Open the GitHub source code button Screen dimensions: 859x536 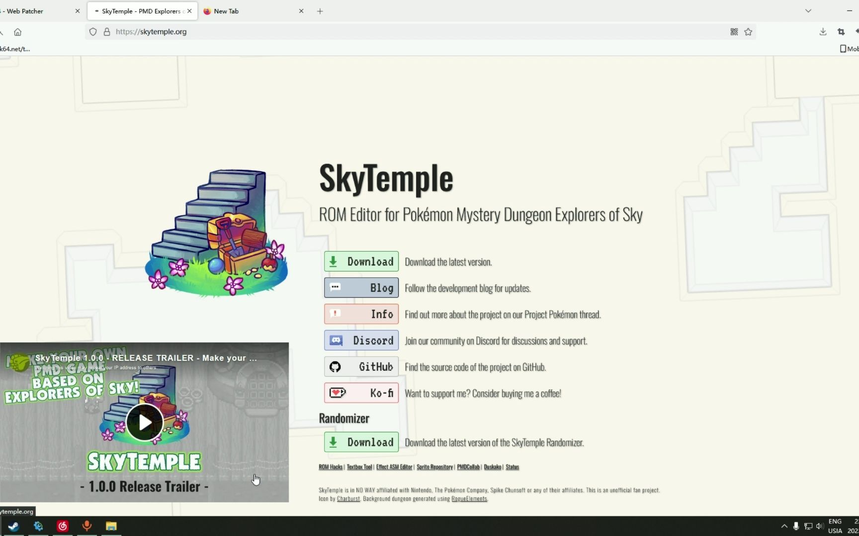pyautogui.click(x=361, y=367)
